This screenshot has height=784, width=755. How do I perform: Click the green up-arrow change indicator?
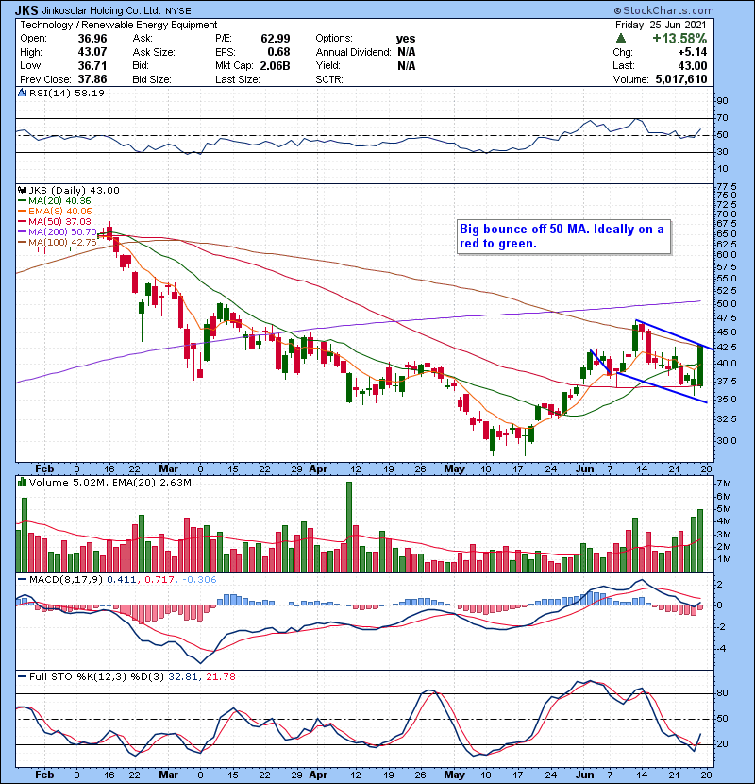(620, 38)
